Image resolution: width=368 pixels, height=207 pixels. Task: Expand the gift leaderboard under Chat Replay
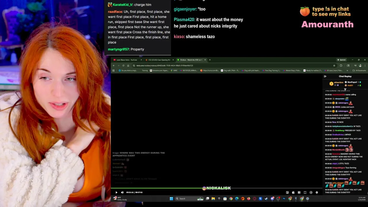point(345,89)
